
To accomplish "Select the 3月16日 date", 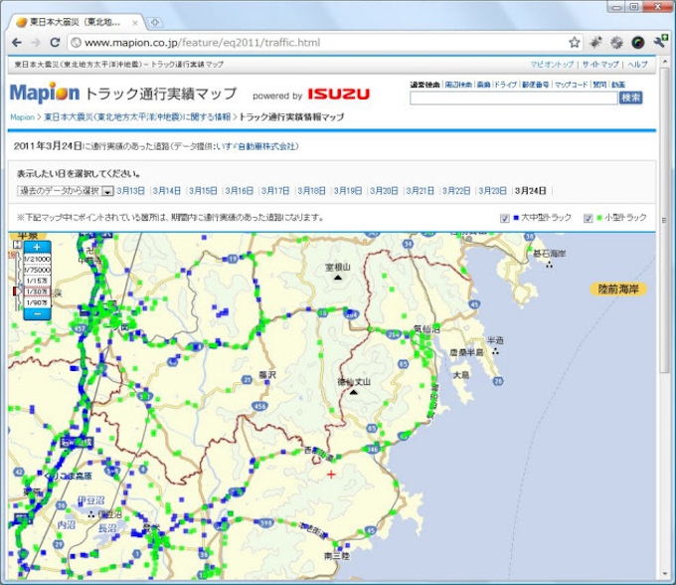I will coord(240,191).
